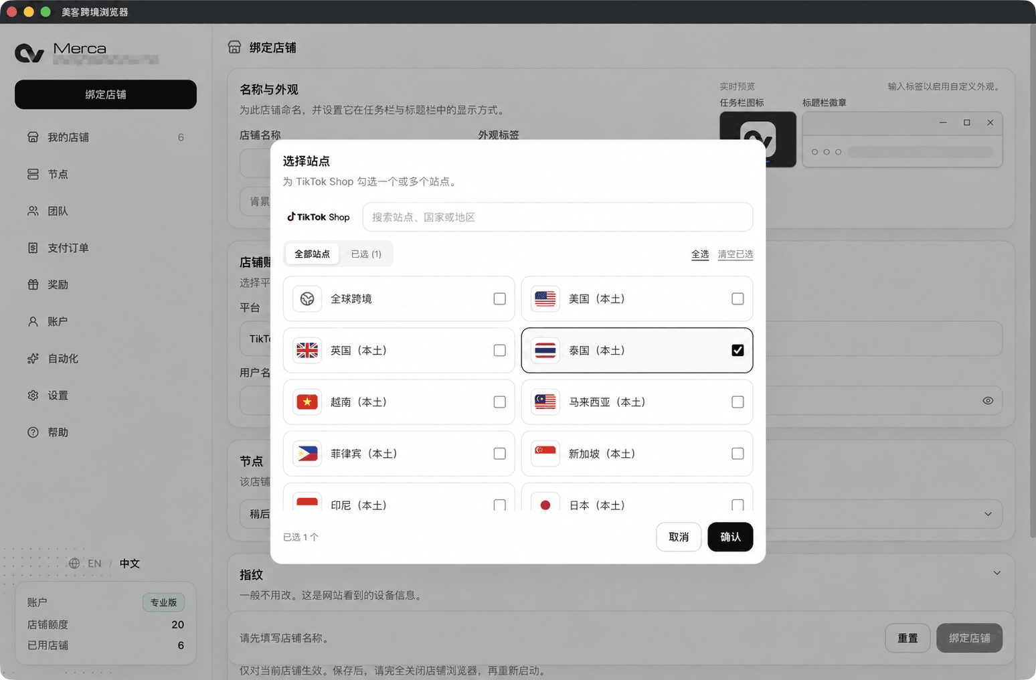Click the US flag icon for 美国
1036x680 pixels.
(545, 299)
